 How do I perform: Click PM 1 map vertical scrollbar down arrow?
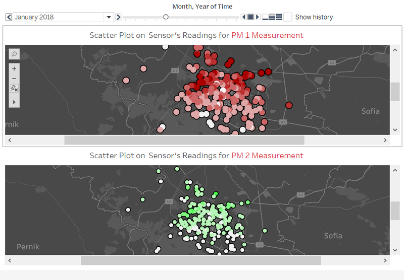click(x=395, y=130)
